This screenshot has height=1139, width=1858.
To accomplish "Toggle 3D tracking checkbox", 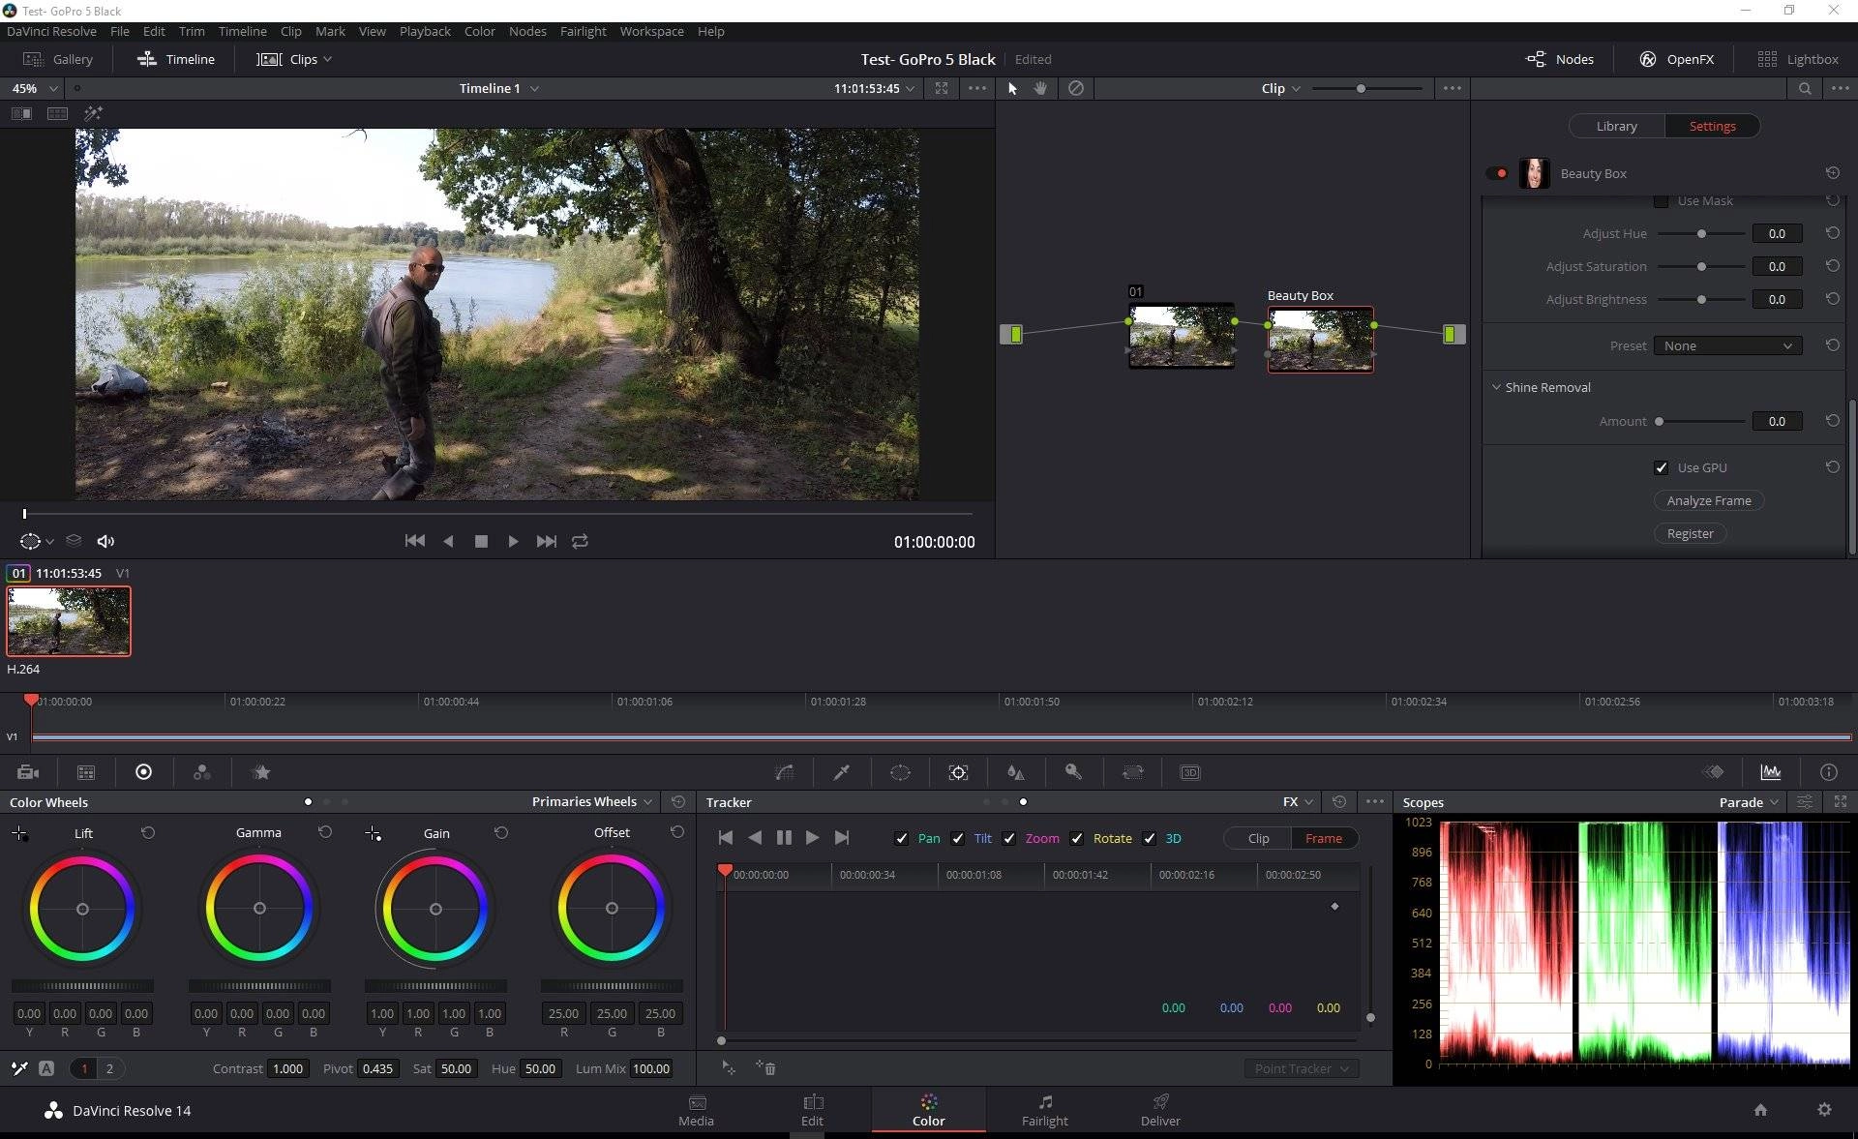I will tap(1150, 838).
